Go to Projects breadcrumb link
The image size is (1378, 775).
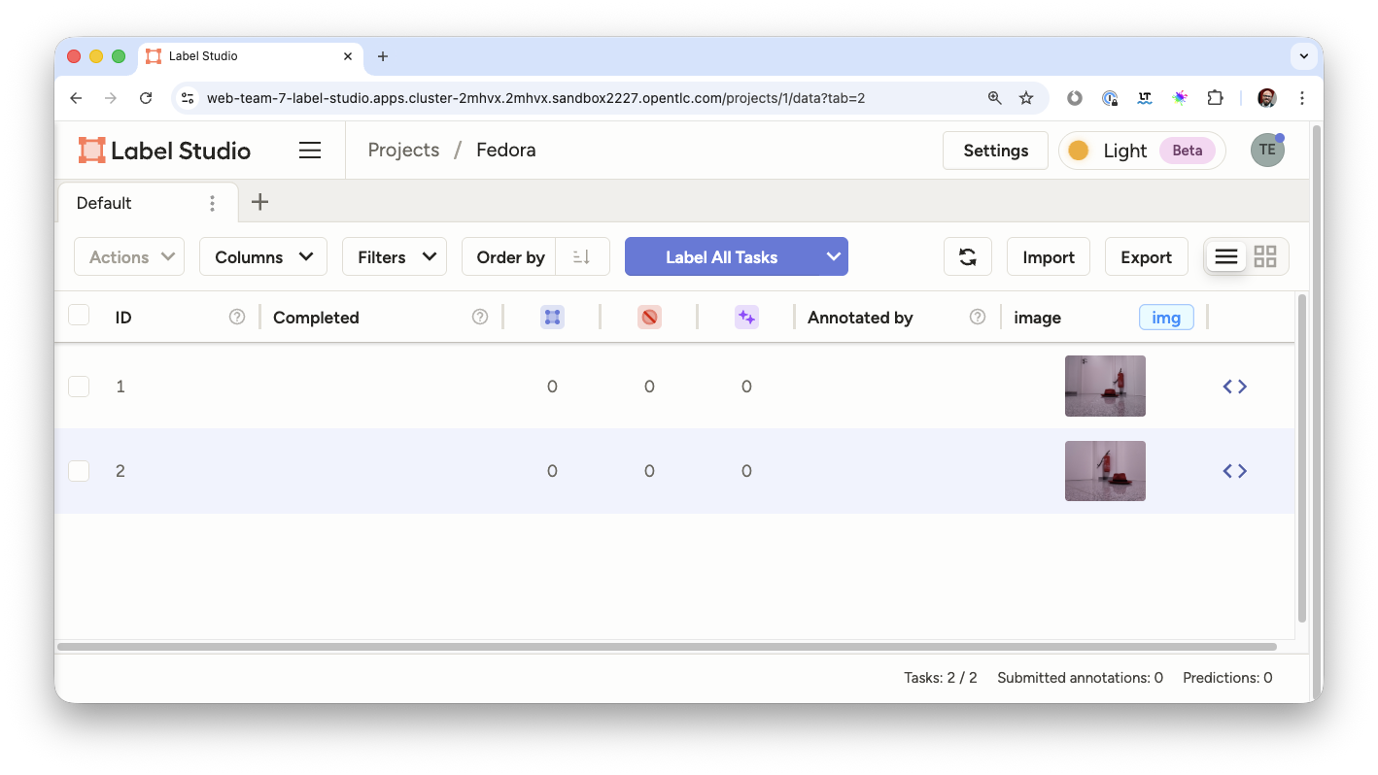(403, 151)
